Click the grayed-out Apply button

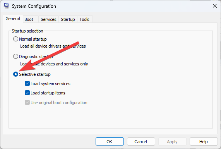pyautogui.click(x=172, y=142)
